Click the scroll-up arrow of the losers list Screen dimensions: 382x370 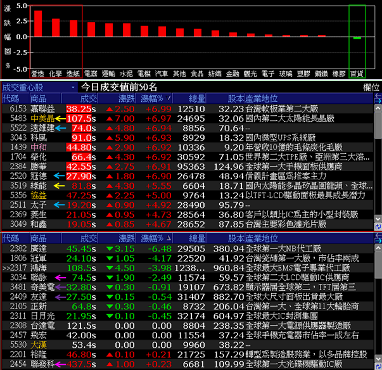click(x=378, y=248)
